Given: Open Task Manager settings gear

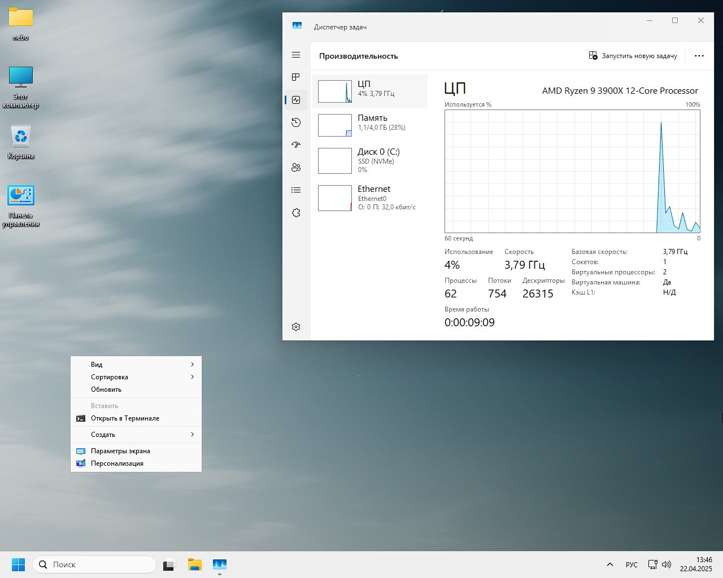Looking at the screenshot, I should [296, 327].
